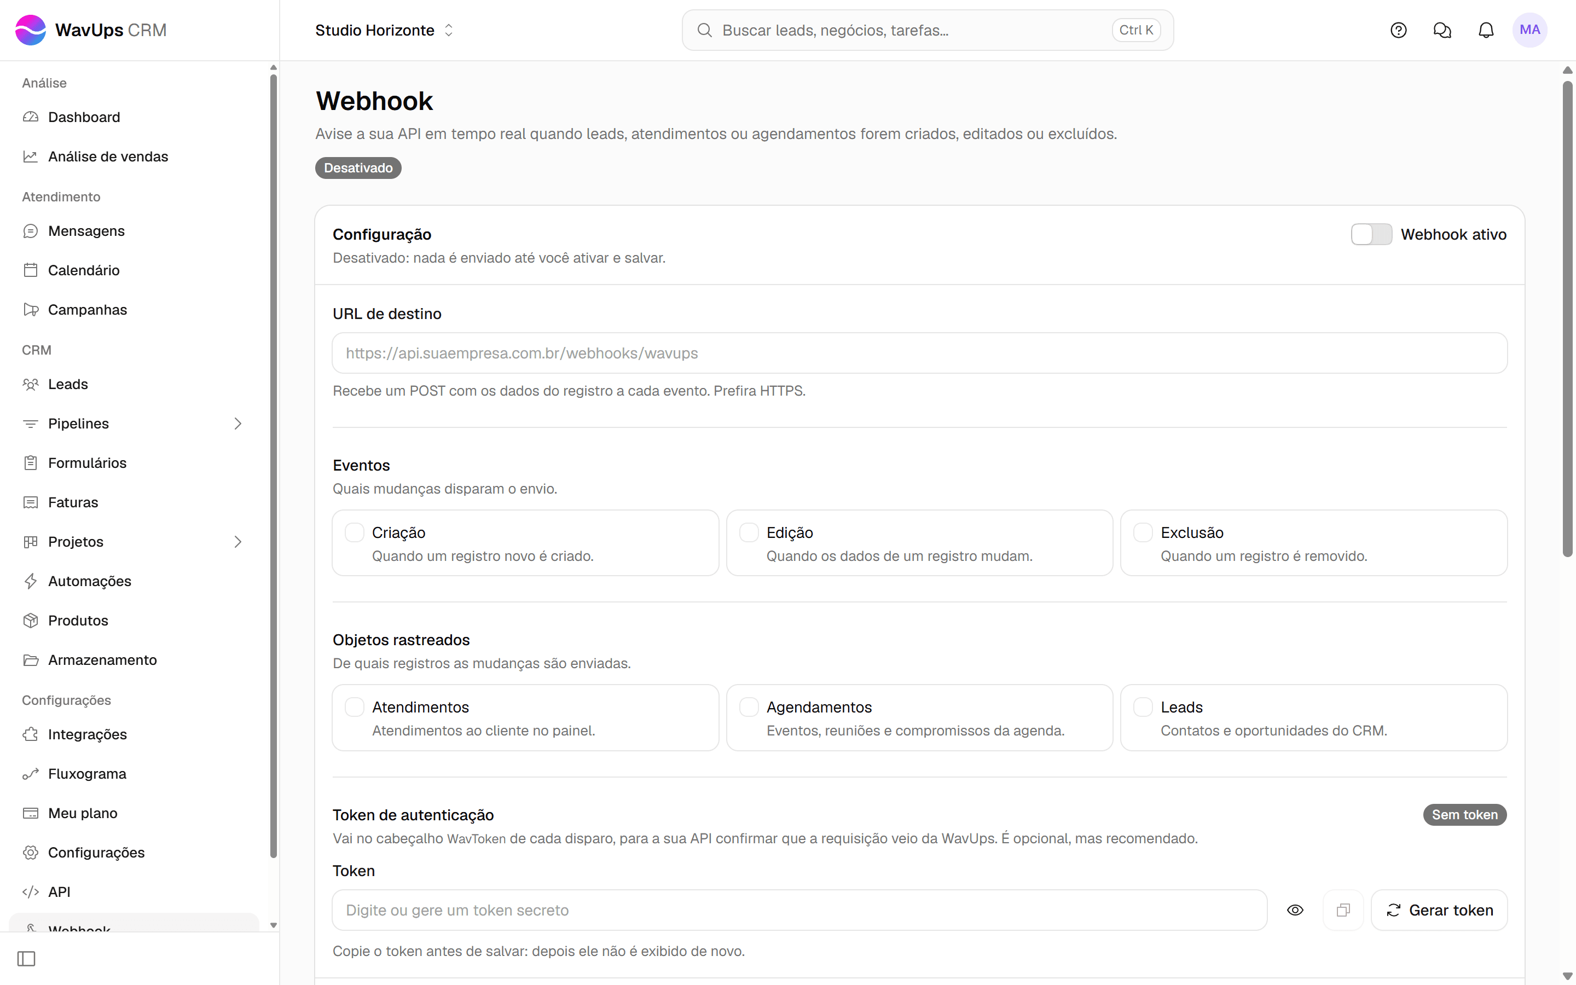Viewport: 1576px width, 985px height.
Task: Click the Dashboard gauge icon
Action: [x=31, y=117]
